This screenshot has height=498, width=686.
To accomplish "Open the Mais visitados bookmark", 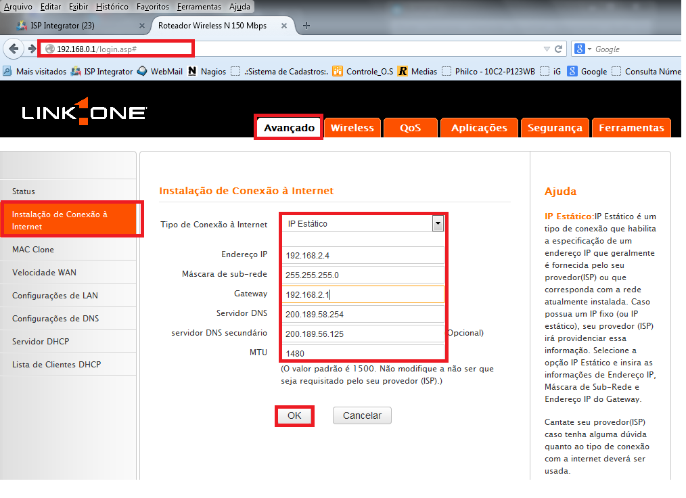I will coord(35,71).
